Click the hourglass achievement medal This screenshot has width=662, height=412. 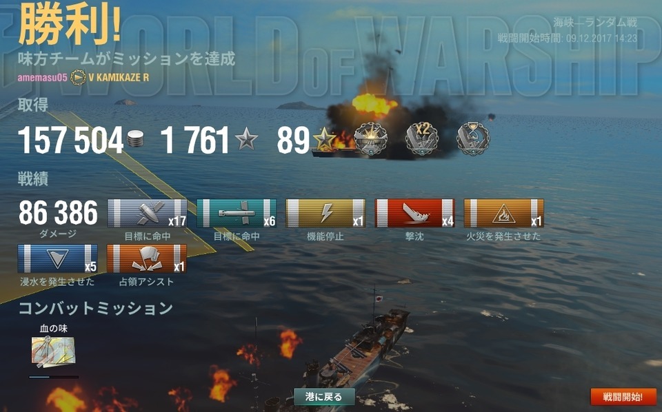pyautogui.click(x=473, y=139)
